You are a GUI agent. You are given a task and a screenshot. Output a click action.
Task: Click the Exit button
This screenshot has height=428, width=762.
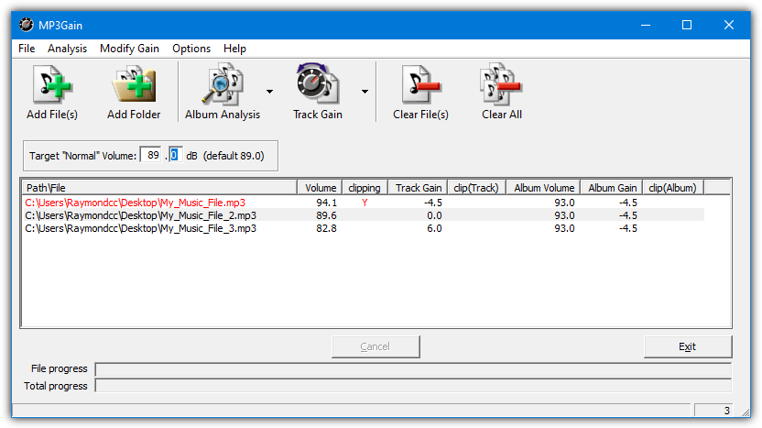[688, 346]
